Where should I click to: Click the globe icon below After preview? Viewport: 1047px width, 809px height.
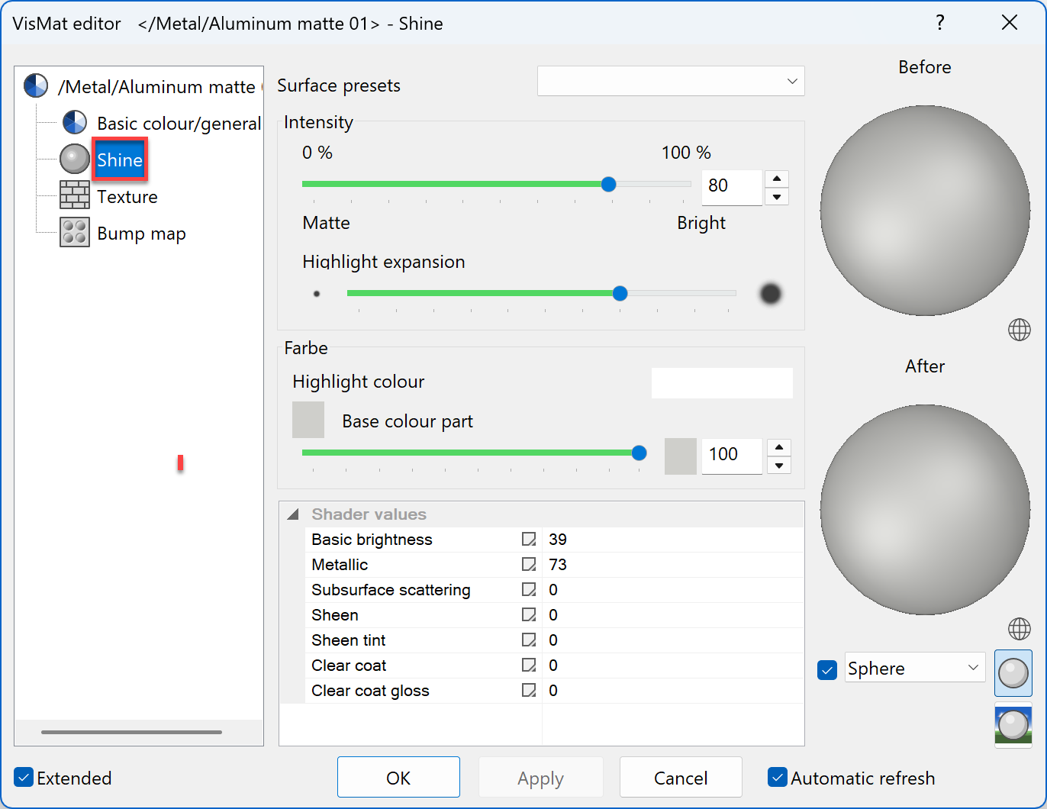click(x=1019, y=629)
